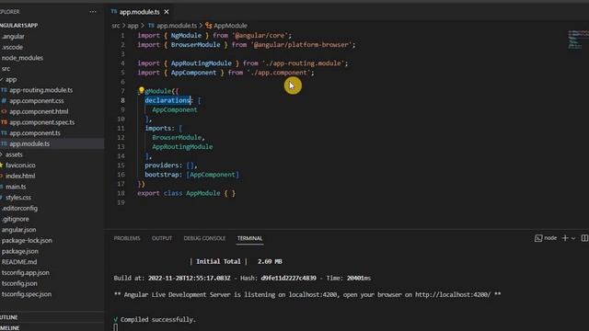Click 'AppRoutingModule' on line 13
The width and height of the screenshot is (589, 331).
(182, 147)
